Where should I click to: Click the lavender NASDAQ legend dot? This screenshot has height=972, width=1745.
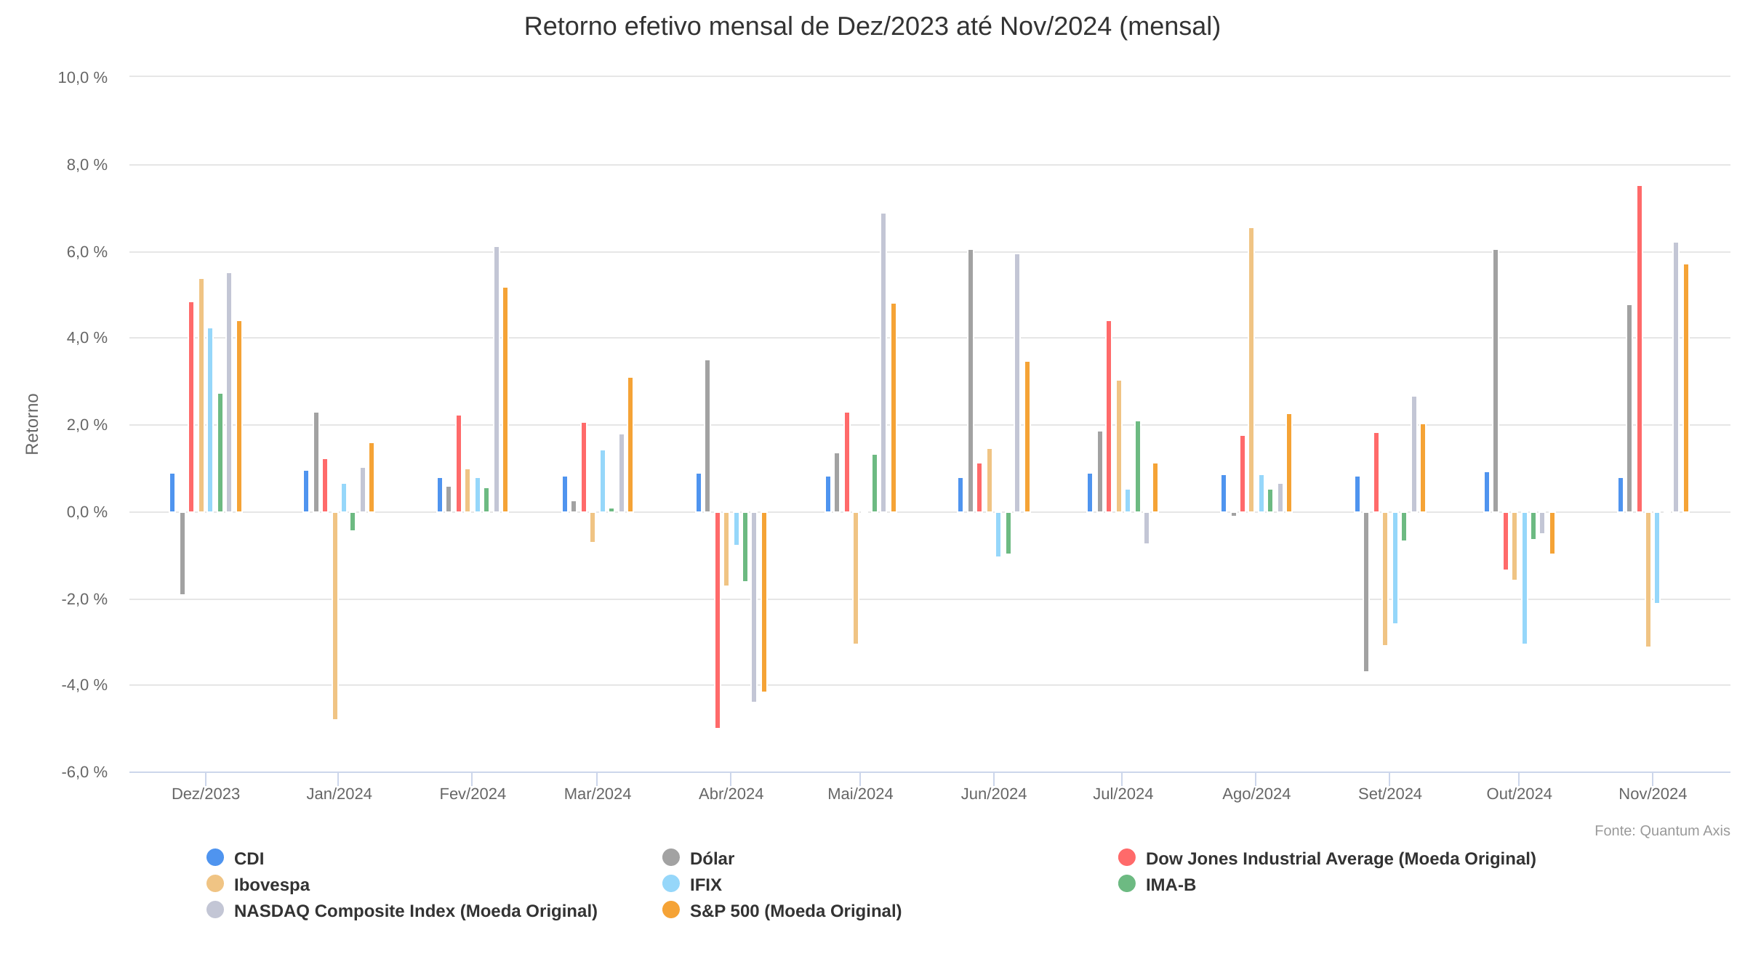point(215,910)
